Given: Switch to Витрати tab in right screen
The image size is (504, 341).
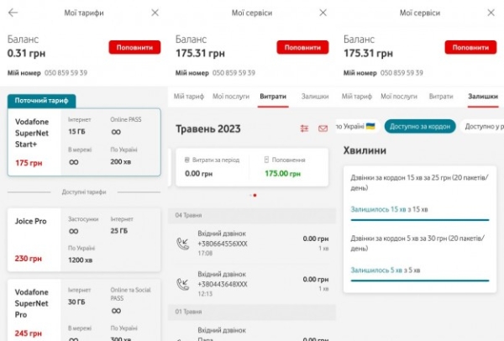Looking at the screenshot, I should (x=441, y=97).
